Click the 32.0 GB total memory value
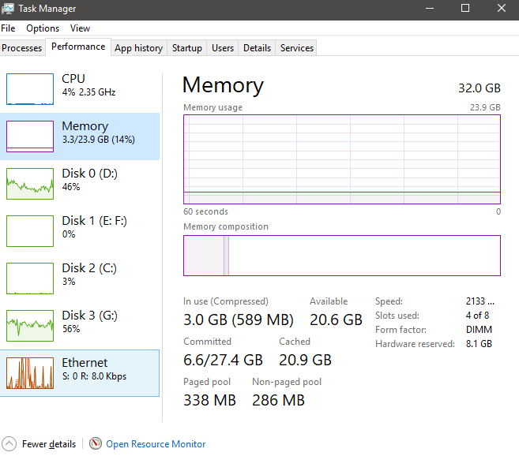The height and width of the screenshot is (456, 519). [480, 88]
